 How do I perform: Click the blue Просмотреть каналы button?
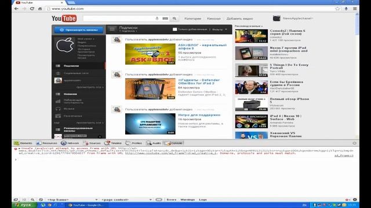[79, 30]
